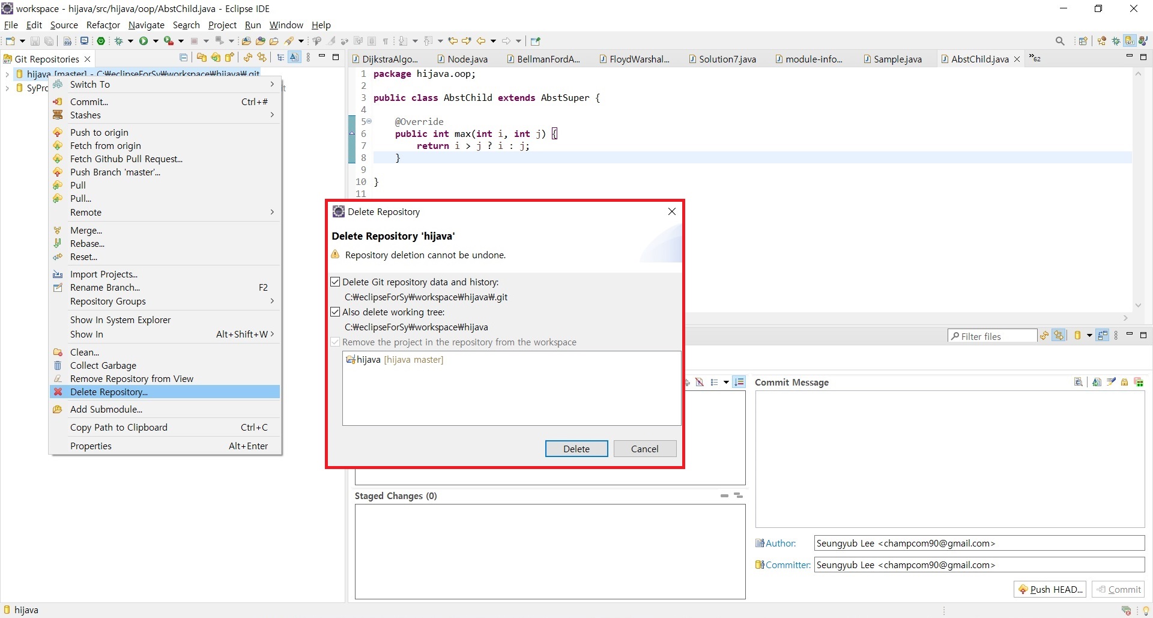Expand the hijava repository tree node
This screenshot has height=618, width=1153.
pyautogui.click(x=7, y=74)
